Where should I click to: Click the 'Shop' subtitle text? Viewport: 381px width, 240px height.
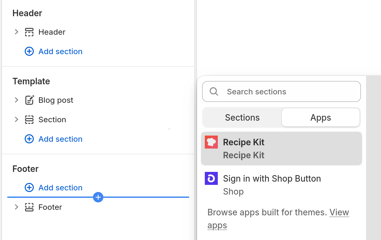click(233, 192)
